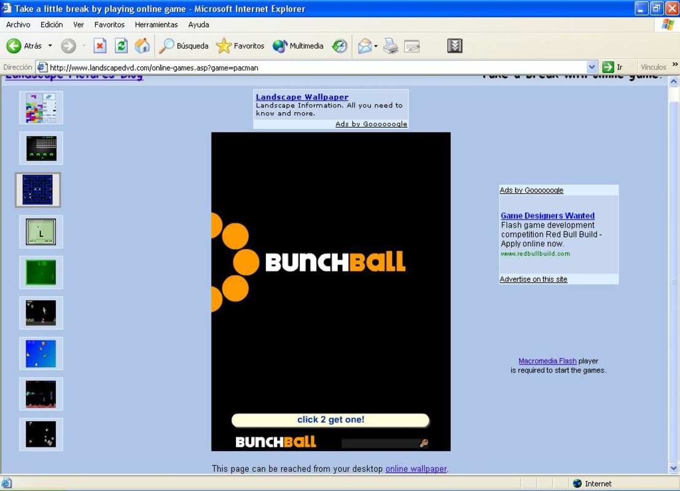Screen dimensions: 680x491
Task: Click the Mail envelope icon
Action: tap(365, 45)
